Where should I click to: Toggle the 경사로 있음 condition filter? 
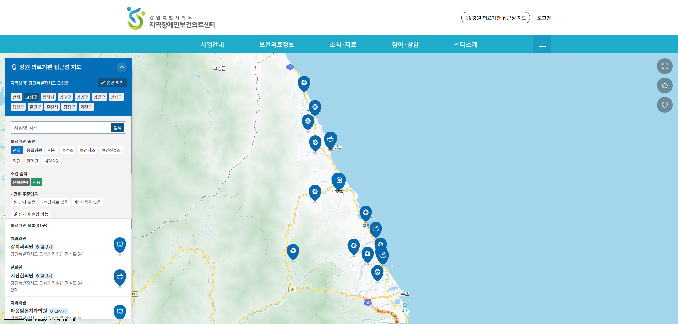pyautogui.click(x=55, y=202)
